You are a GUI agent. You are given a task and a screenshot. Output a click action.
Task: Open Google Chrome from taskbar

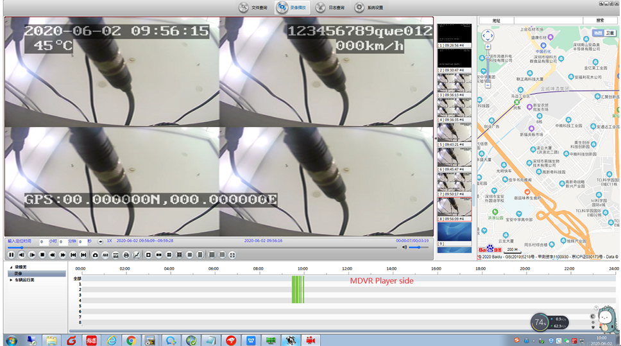pyautogui.click(x=131, y=340)
